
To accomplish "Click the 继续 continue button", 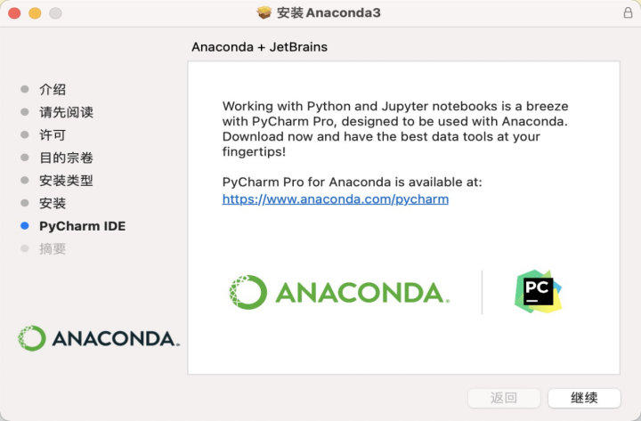I will coord(584,398).
